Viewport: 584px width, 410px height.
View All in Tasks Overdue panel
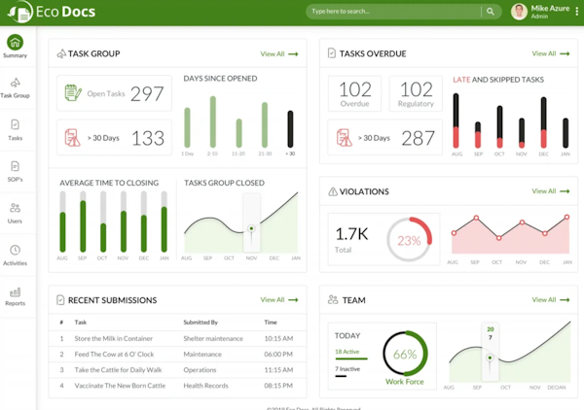pos(551,53)
